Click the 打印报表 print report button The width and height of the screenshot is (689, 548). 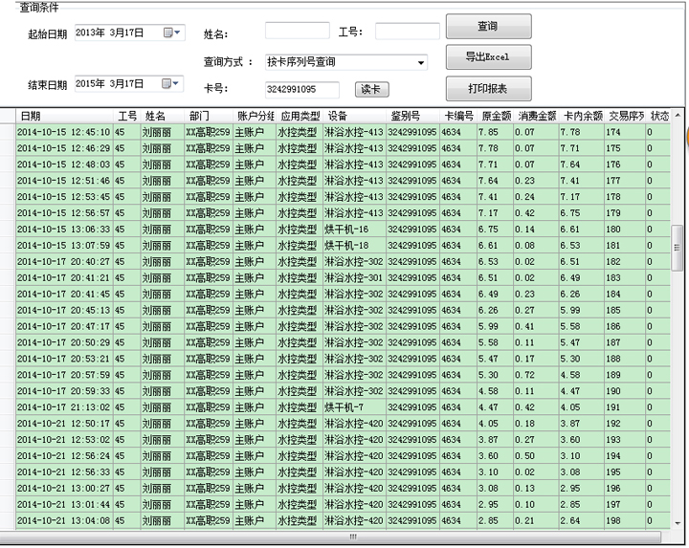click(x=487, y=89)
